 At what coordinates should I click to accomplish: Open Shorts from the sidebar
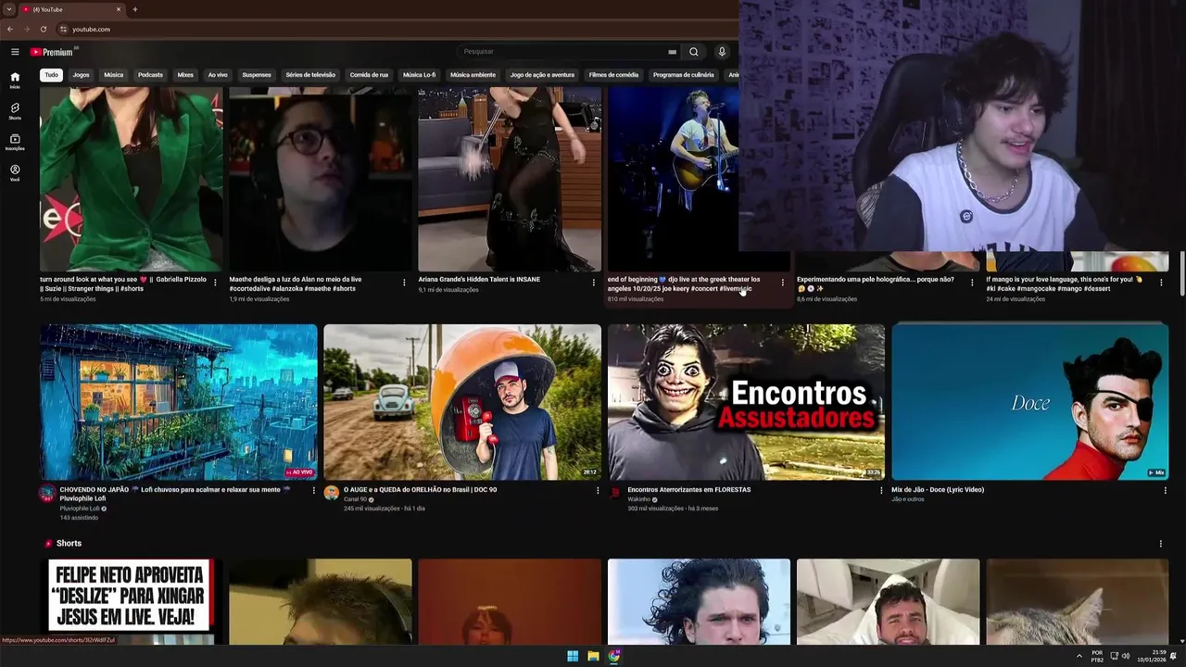point(15,110)
